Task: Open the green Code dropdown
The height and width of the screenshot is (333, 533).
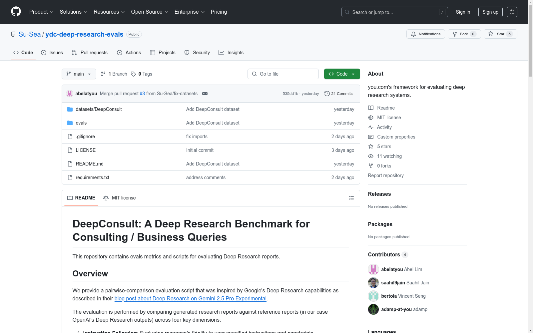Action: (342, 74)
